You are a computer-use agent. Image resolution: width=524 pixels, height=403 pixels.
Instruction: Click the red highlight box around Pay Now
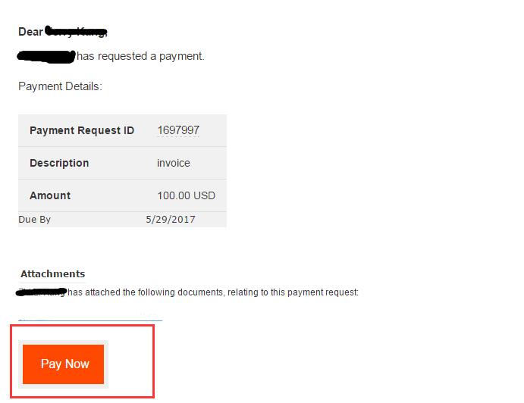pos(82,361)
